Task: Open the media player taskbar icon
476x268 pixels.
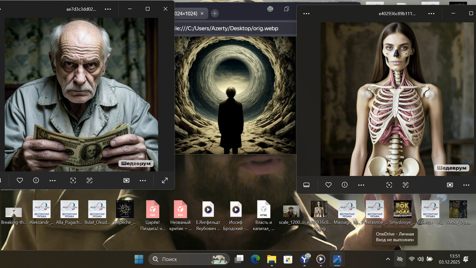Action: point(321,259)
